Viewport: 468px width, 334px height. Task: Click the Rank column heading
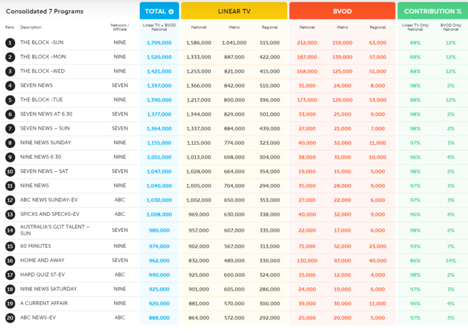coord(9,27)
